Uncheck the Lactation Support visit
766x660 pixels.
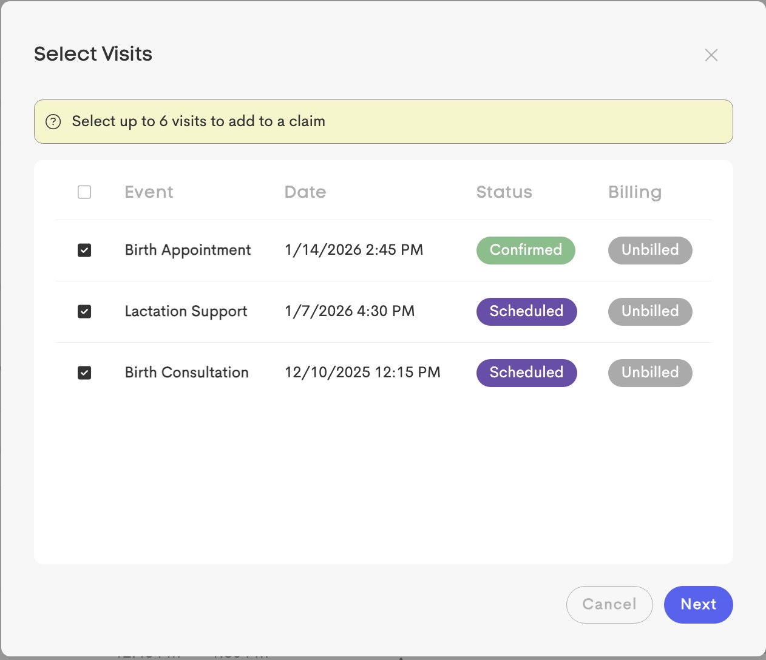tap(84, 312)
